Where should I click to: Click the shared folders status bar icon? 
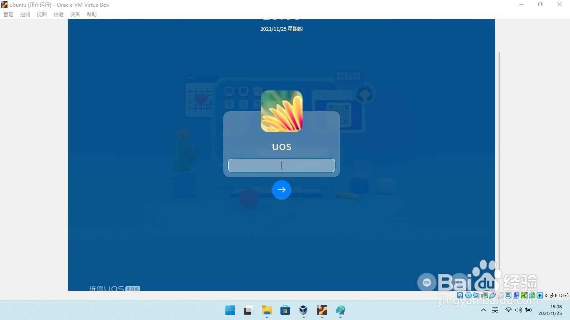pyautogui.click(x=500, y=295)
